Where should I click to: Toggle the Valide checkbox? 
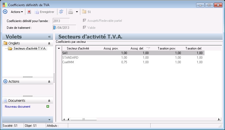point(85,27)
